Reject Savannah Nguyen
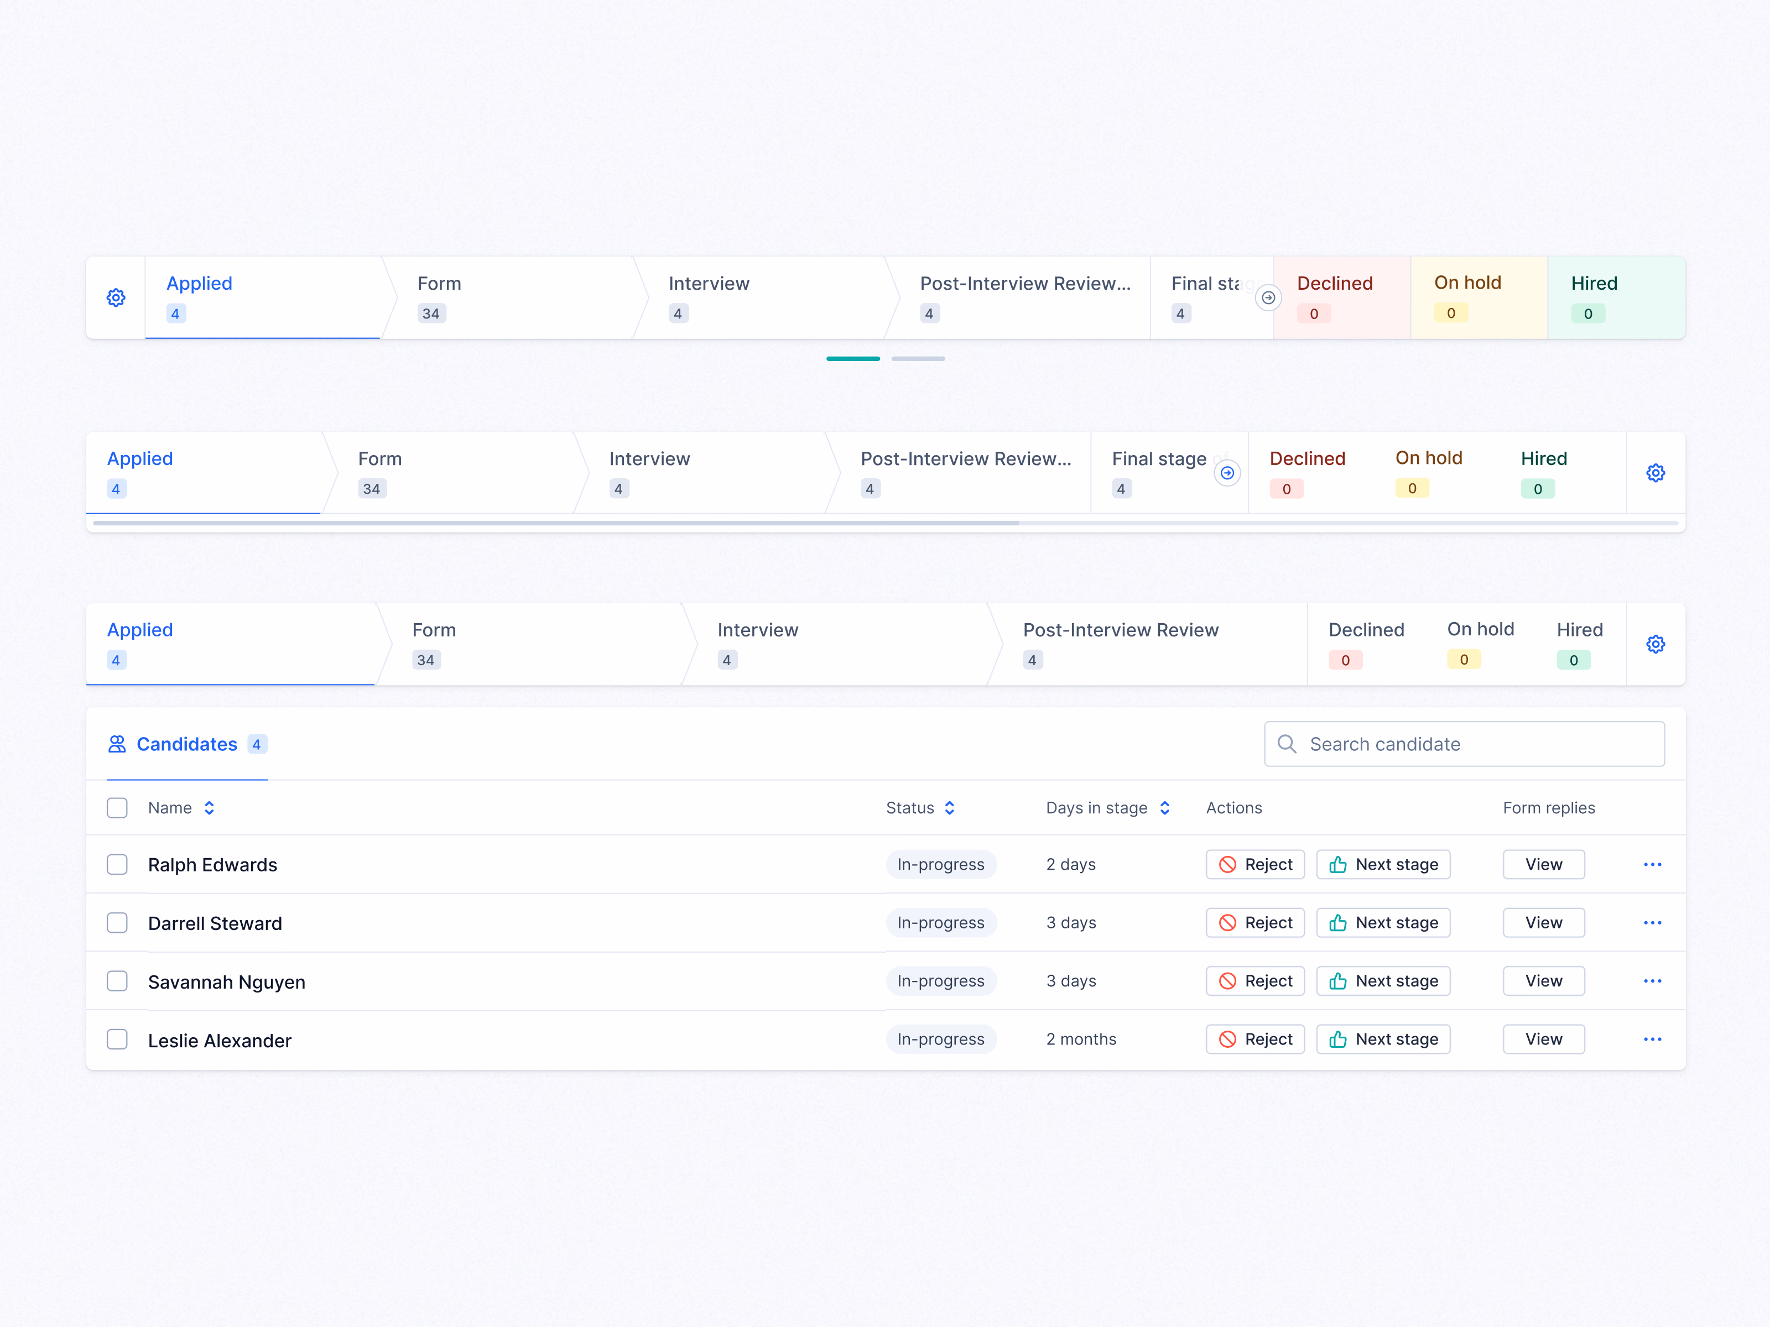The image size is (1770, 1327). coord(1254,981)
